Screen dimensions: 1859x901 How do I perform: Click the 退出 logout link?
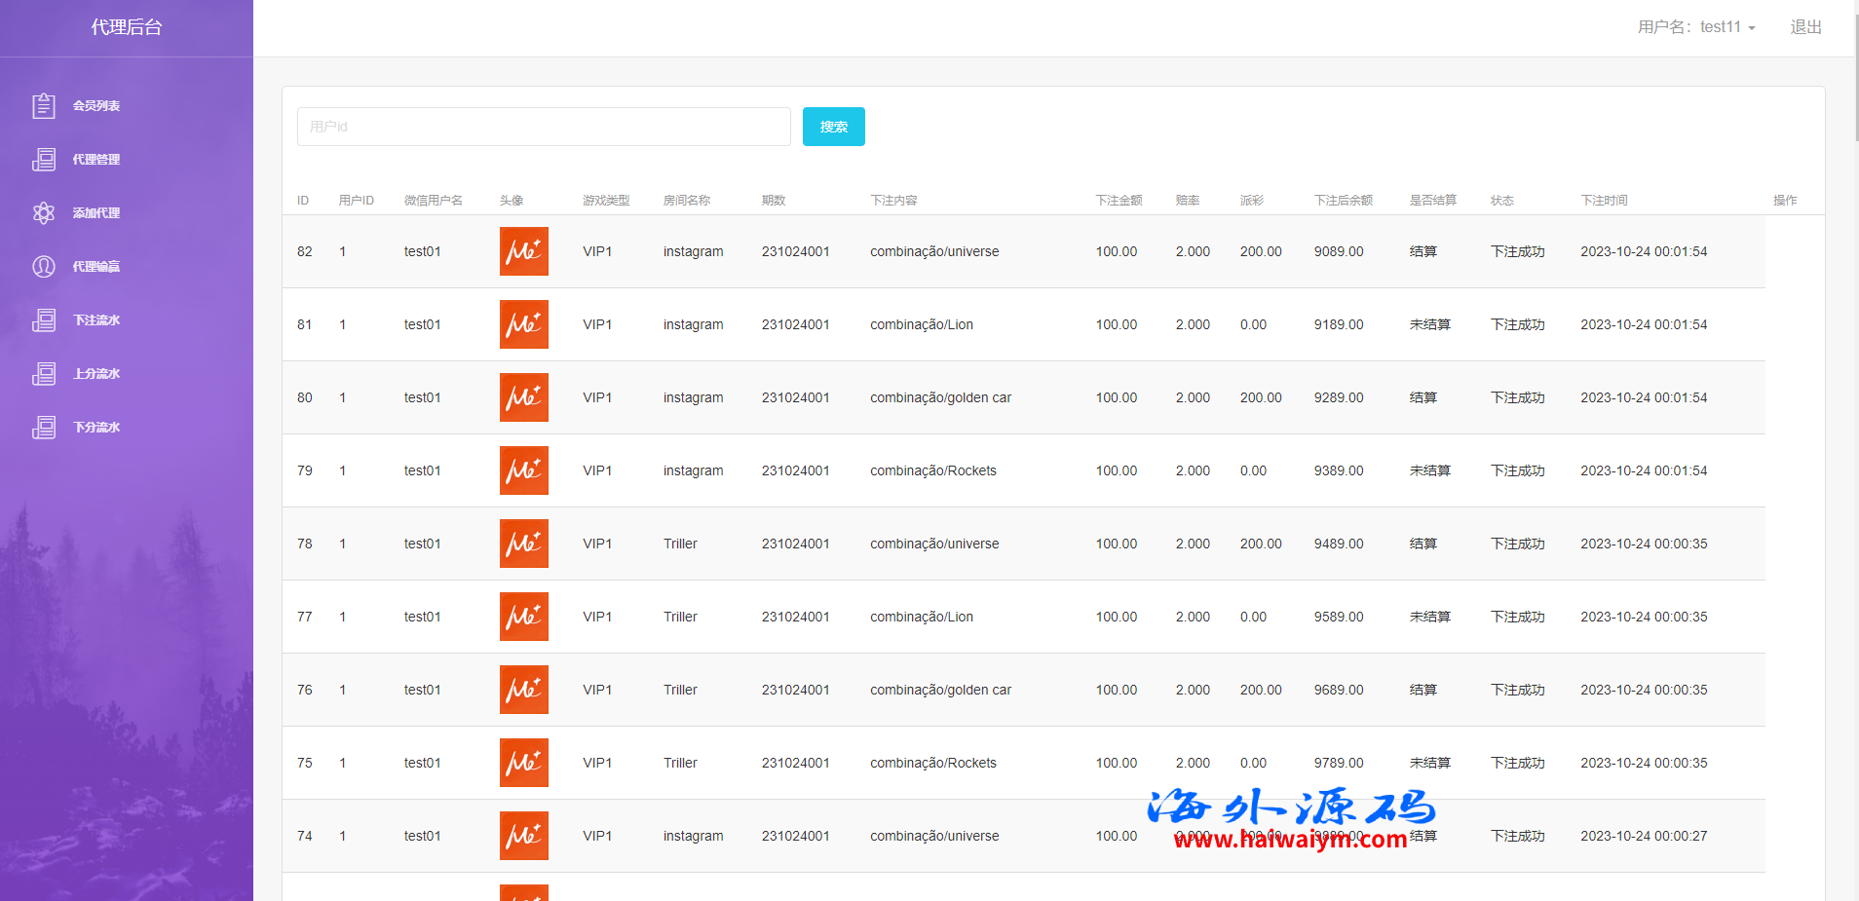tap(1805, 27)
